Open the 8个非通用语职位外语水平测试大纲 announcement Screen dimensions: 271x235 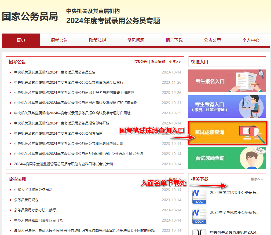[78, 154]
